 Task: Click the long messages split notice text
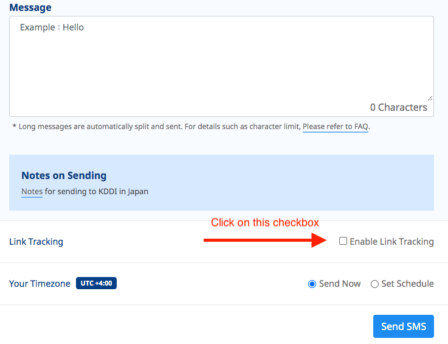pyautogui.click(x=191, y=127)
